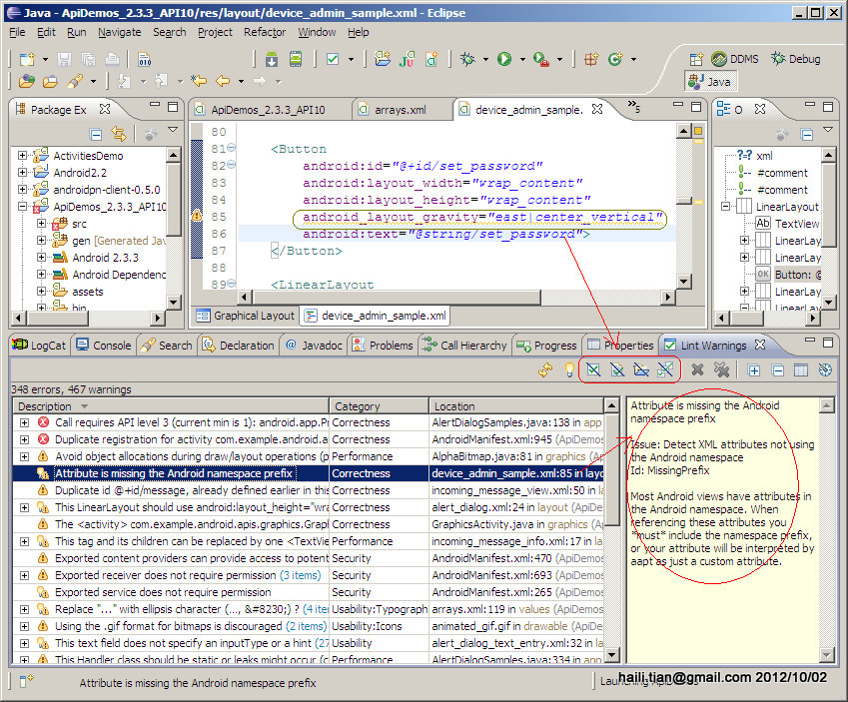Collapse the LinearLayout node in Outline
Screen dimensions: 848x702
tap(726, 206)
